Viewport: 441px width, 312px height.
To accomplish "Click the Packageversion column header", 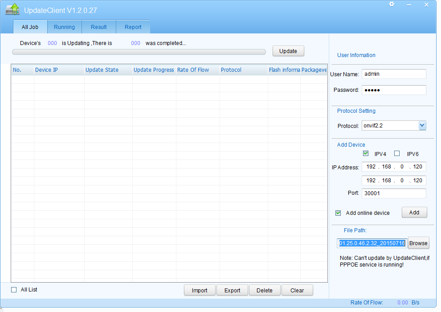I will click(x=314, y=70).
